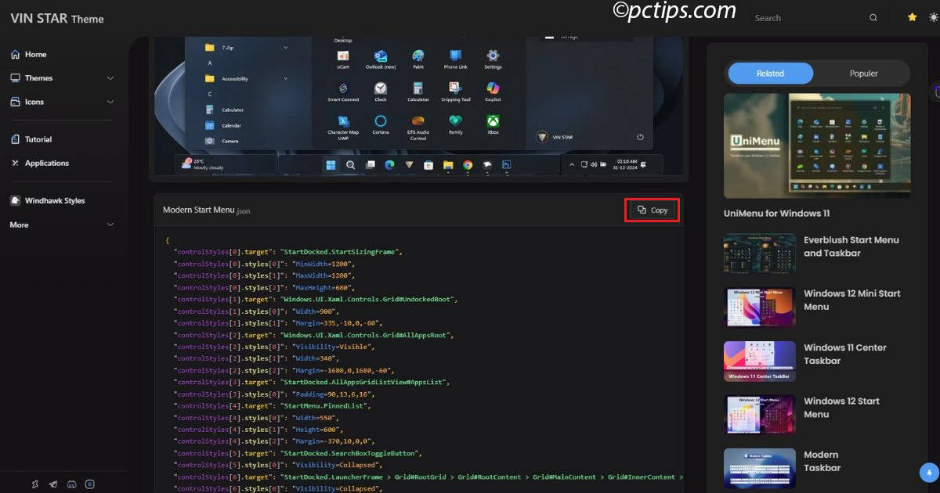Switch to the Related tab
940x493 pixels.
click(770, 74)
